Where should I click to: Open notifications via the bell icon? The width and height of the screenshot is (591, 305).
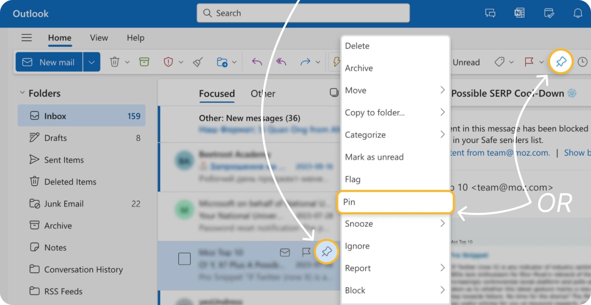(x=578, y=13)
